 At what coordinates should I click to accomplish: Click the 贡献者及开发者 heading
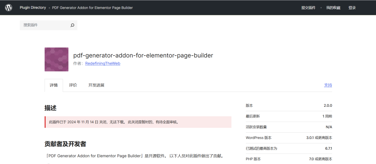click(x=65, y=144)
